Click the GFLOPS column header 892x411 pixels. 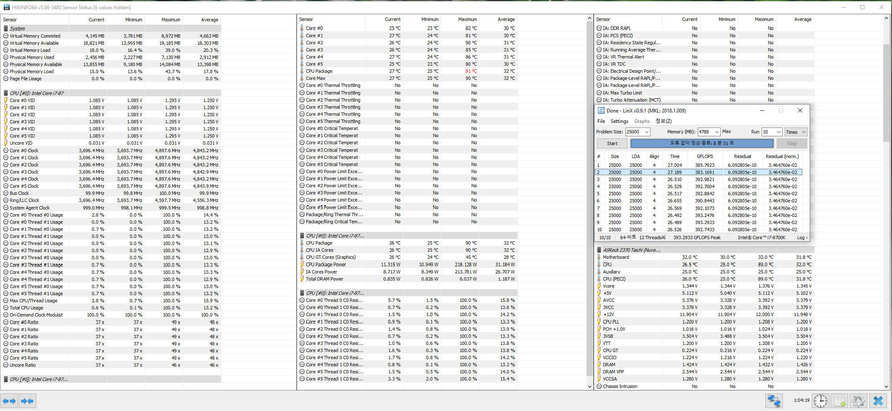[x=705, y=156]
